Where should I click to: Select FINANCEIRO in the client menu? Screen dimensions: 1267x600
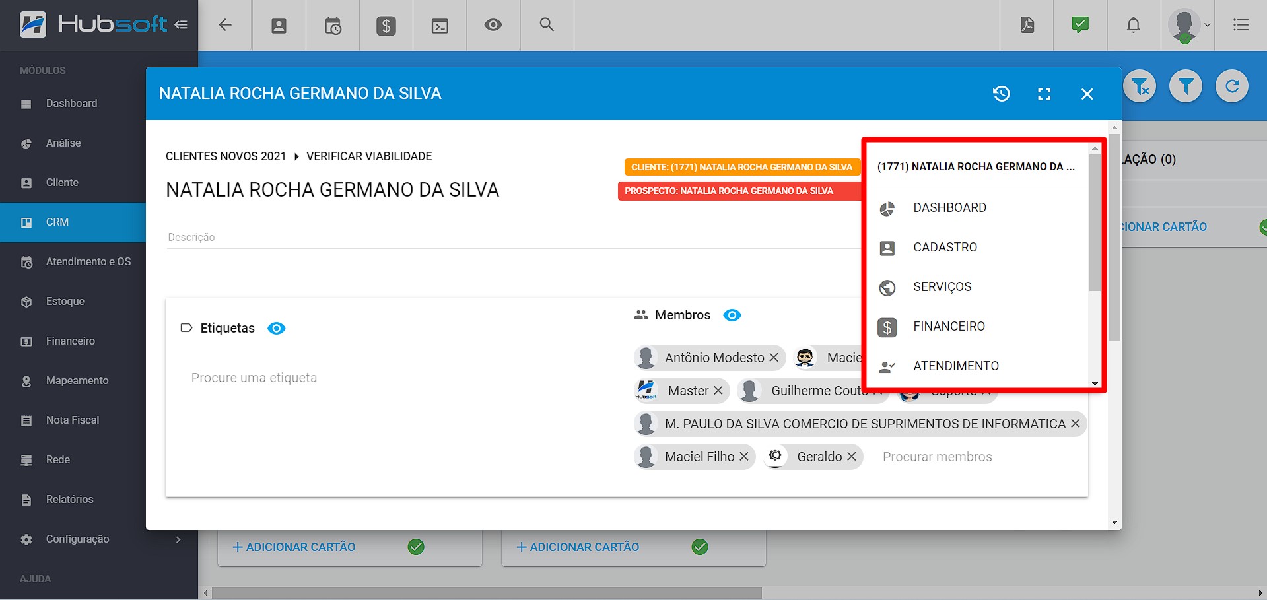pos(949,326)
